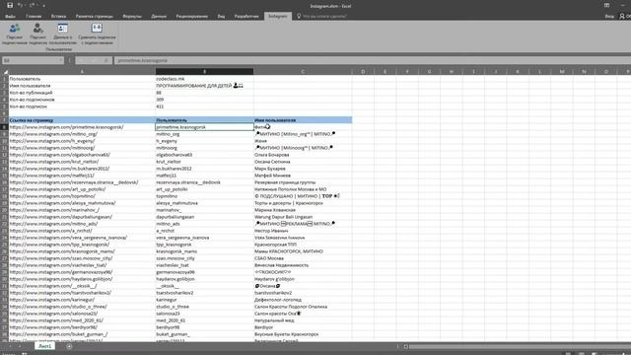
Task: Click cell with username szao.moscow_city
Action: coord(204,258)
